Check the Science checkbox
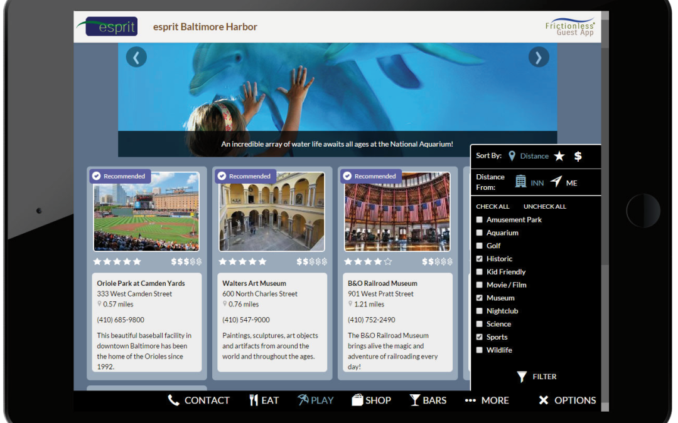Image resolution: width=678 pixels, height=423 pixels. coord(479,324)
